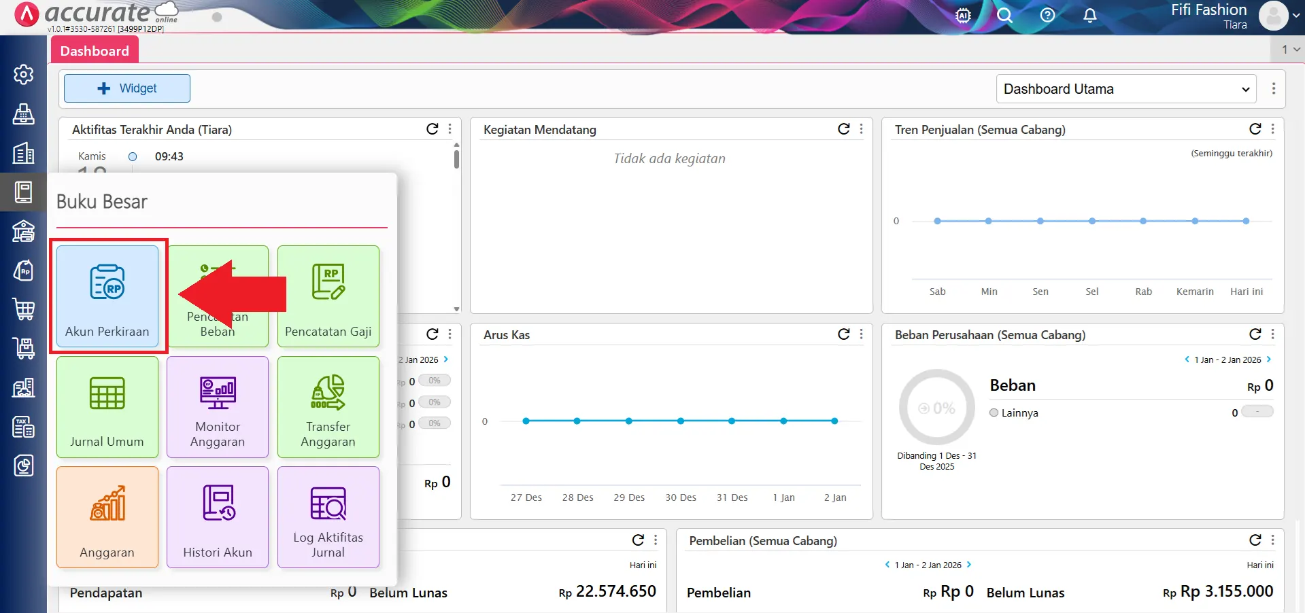The width and height of the screenshot is (1305, 613).
Task: Refresh the Arus Kas widget
Action: (x=843, y=334)
